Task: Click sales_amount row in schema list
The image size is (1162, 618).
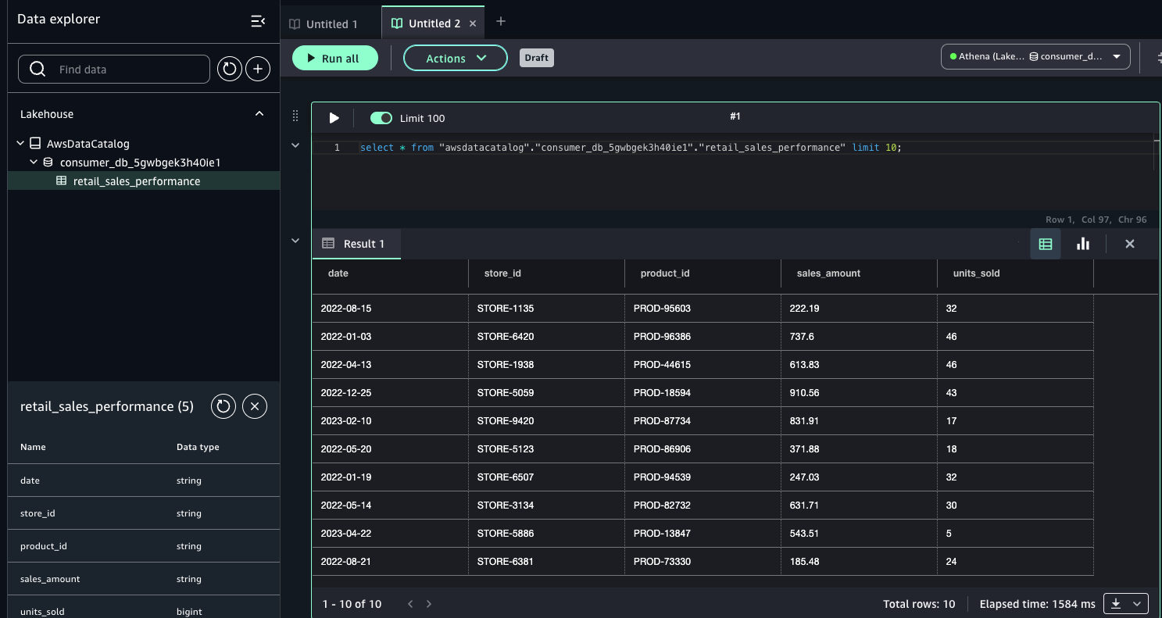Action: pos(144,579)
